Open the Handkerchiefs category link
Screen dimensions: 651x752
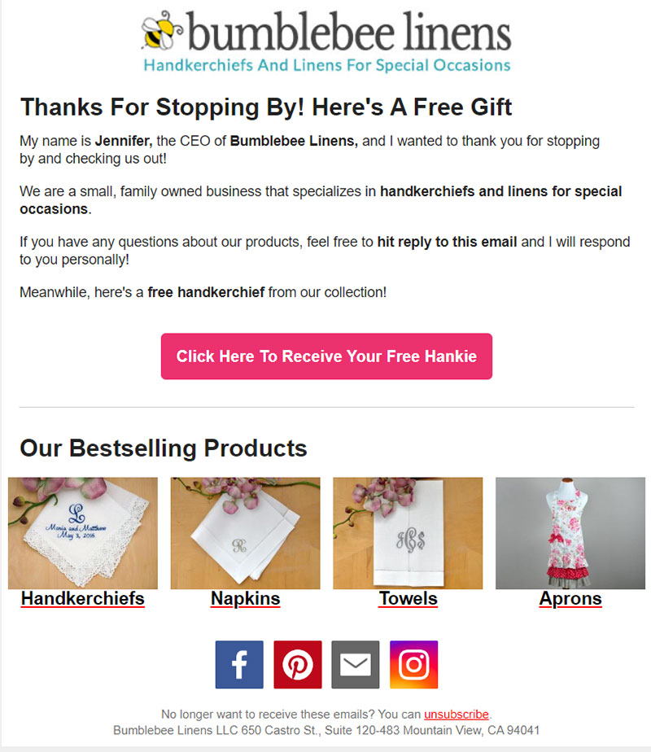point(83,598)
